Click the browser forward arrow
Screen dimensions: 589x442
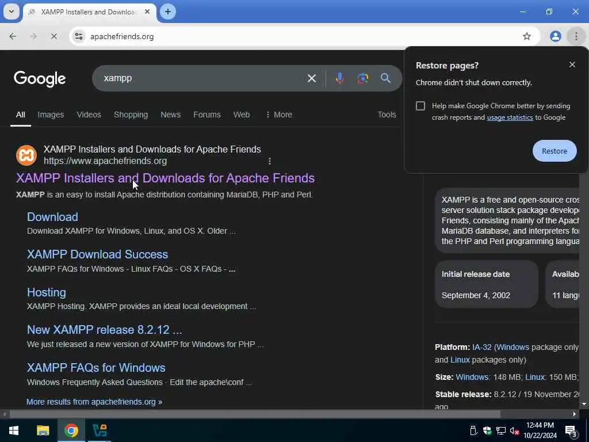click(33, 36)
